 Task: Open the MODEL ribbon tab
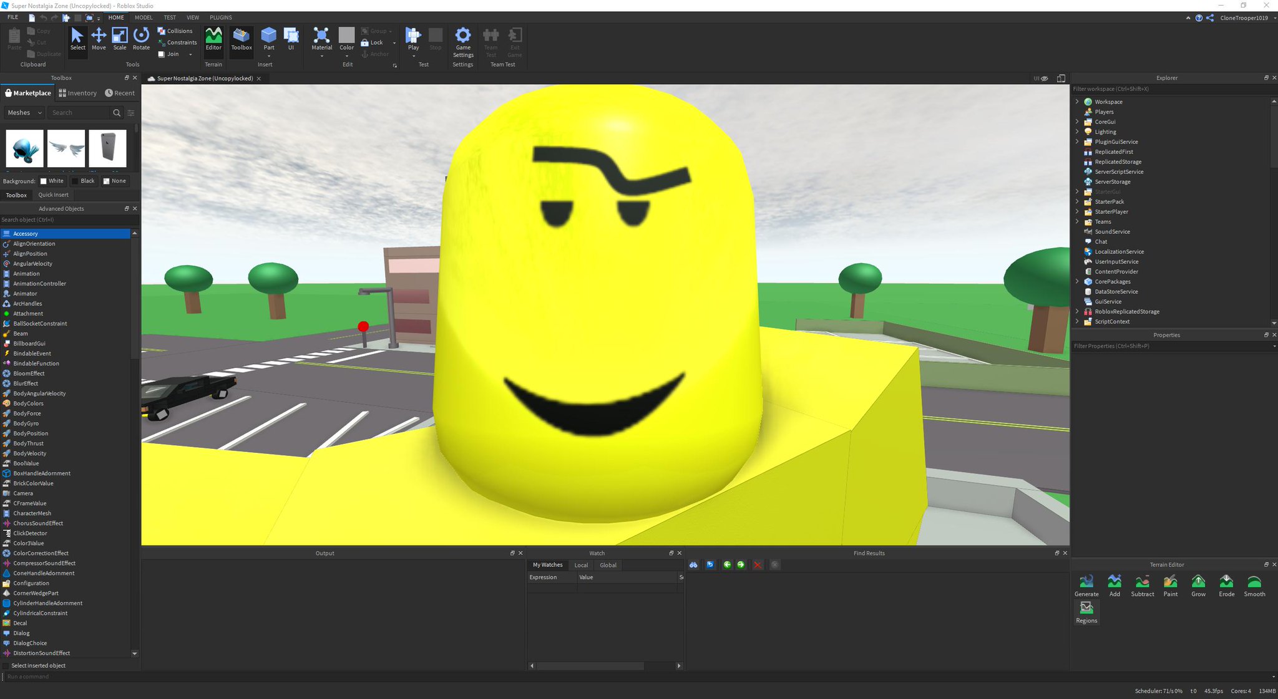(144, 17)
